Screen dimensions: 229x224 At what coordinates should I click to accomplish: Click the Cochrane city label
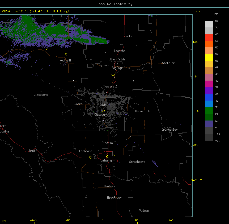[86, 151]
